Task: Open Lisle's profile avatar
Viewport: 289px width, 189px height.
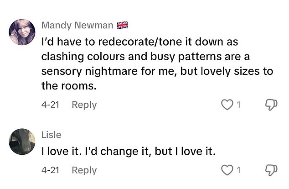Action: pos(22,141)
